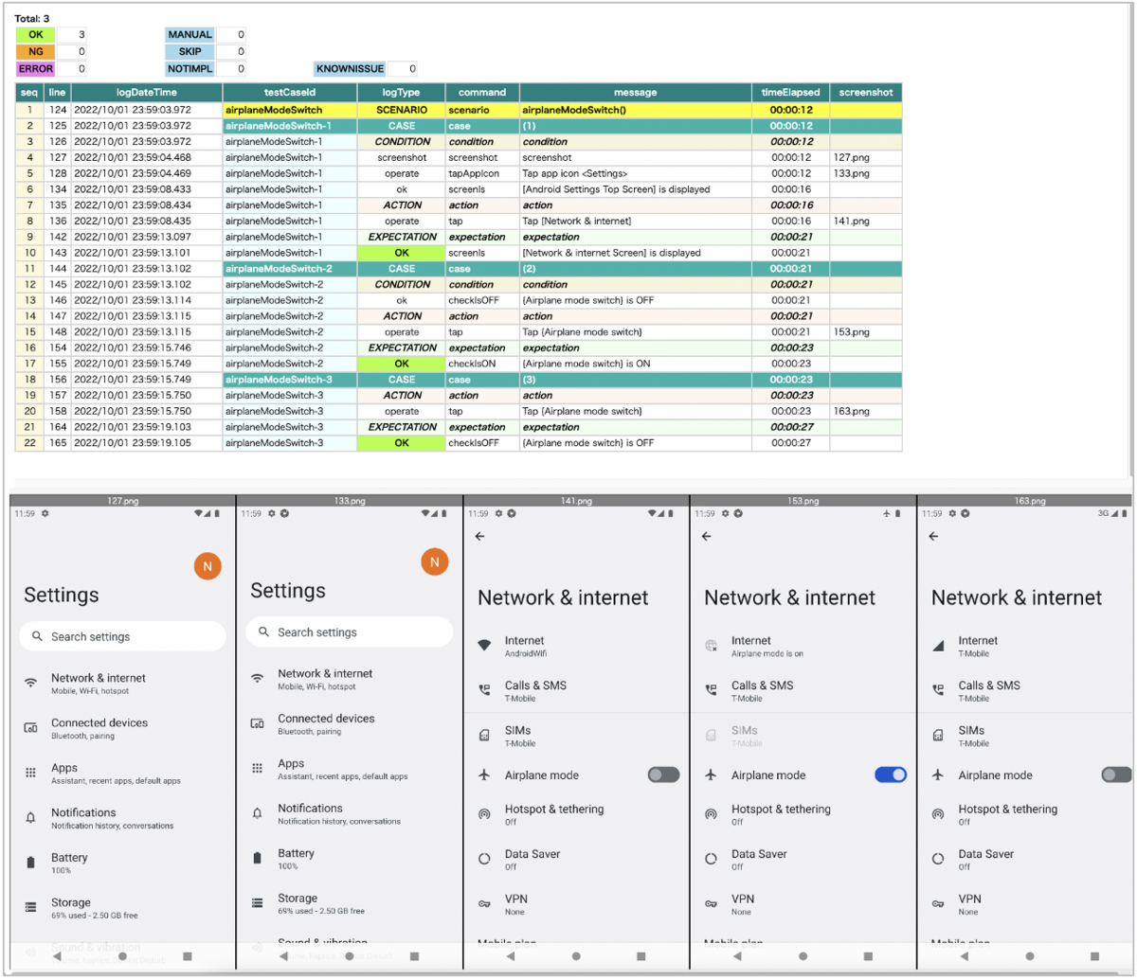This screenshot has width=1137, height=979.
Task: Tap the Data Saver icon in 153.png
Action: [x=711, y=859]
